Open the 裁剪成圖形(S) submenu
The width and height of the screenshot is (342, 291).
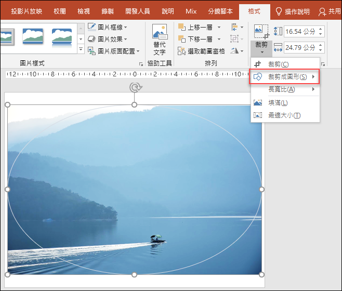click(x=284, y=76)
